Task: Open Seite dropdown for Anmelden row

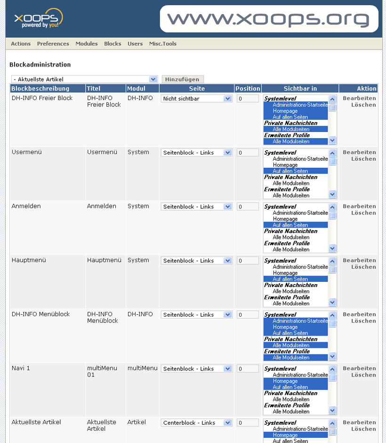Action: [197, 206]
